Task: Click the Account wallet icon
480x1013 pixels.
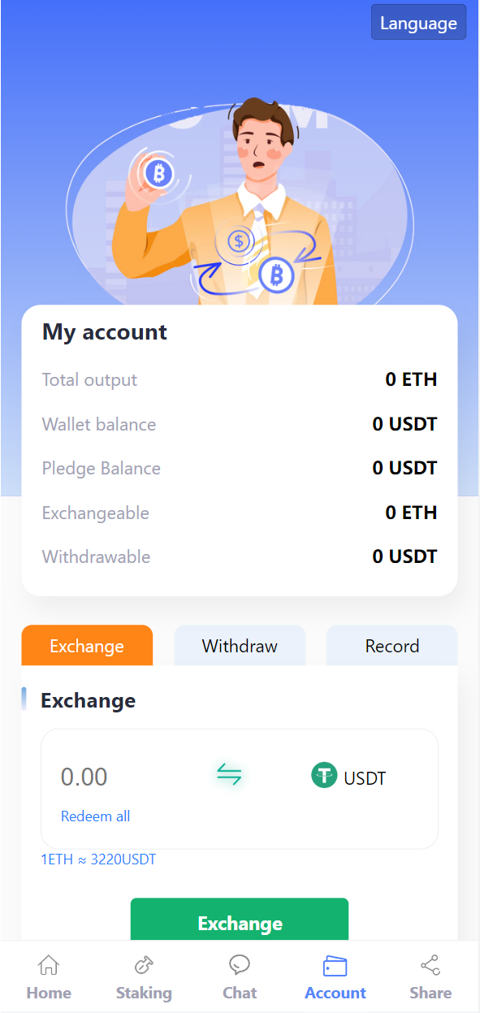Action: click(335, 965)
